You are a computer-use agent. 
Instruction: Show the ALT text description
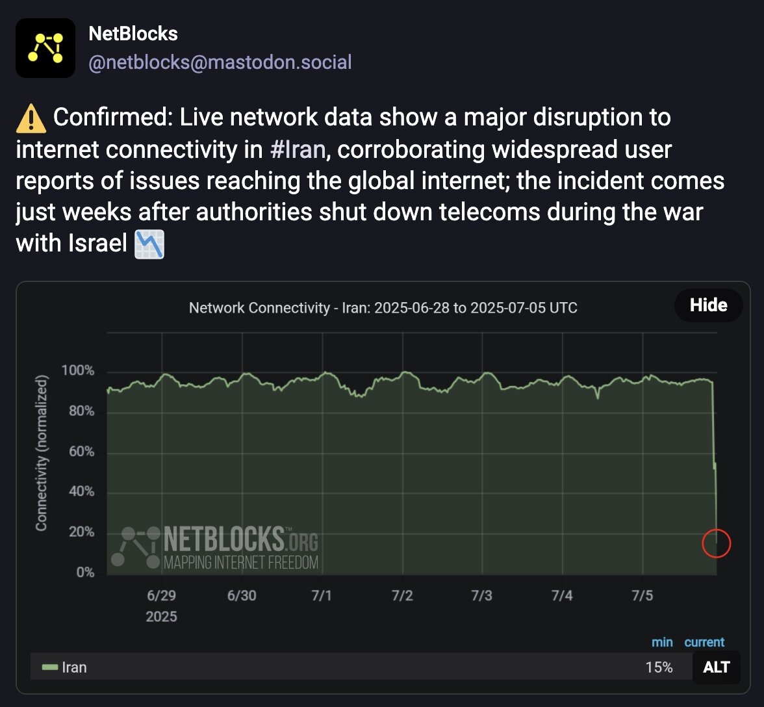(x=716, y=667)
